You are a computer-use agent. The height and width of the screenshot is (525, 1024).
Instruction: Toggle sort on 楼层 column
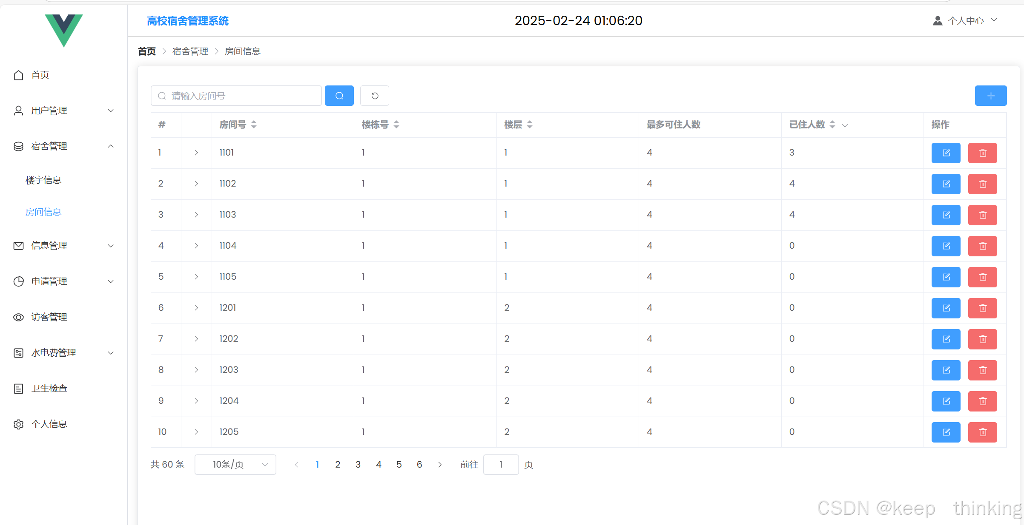(530, 125)
